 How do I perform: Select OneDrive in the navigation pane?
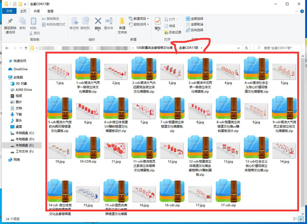coord(20,69)
